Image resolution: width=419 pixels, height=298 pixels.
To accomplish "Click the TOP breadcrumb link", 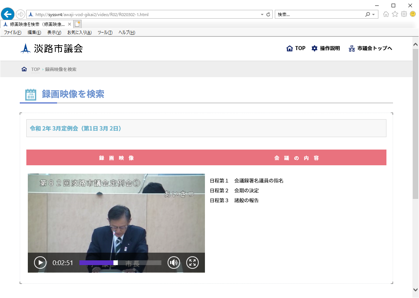I will click(x=35, y=69).
